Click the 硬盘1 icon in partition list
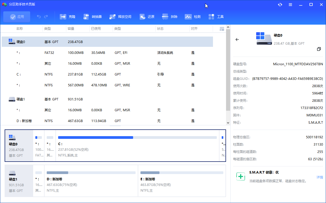The width and height of the screenshot is (326, 203). pyautogui.click(x=12, y=99)
